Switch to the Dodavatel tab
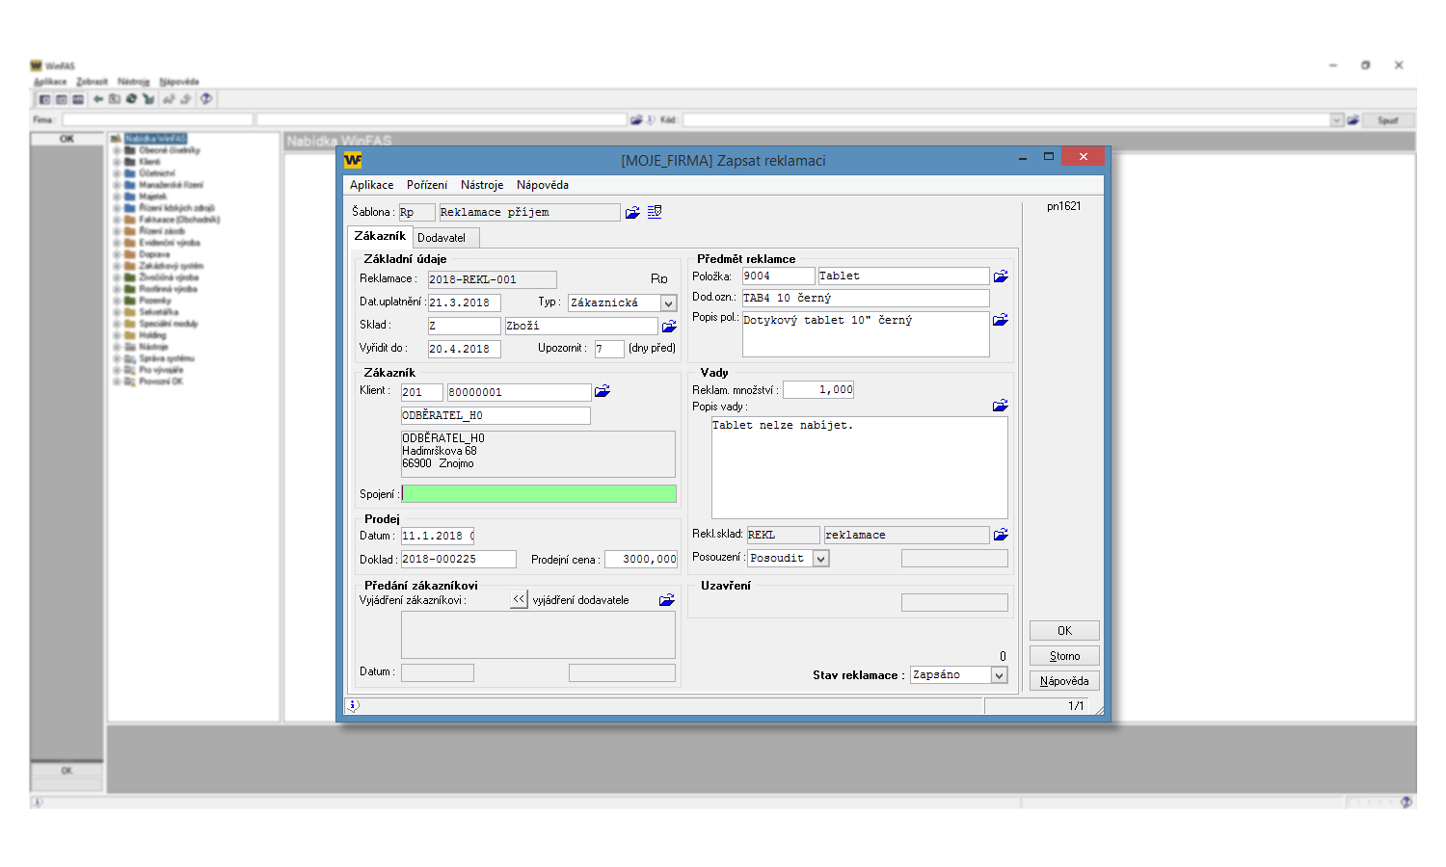 [x=442, y=238]
